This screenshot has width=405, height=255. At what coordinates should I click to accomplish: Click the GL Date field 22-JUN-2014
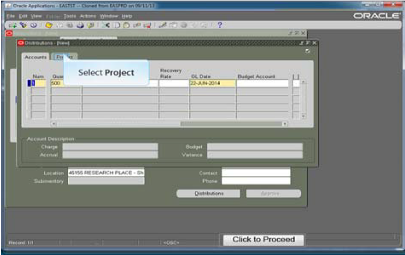coord(212,83)
